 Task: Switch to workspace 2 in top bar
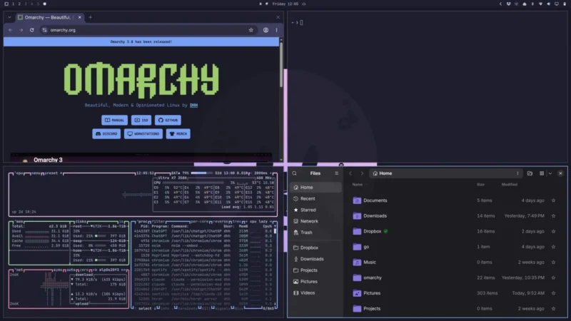point(19,4)
